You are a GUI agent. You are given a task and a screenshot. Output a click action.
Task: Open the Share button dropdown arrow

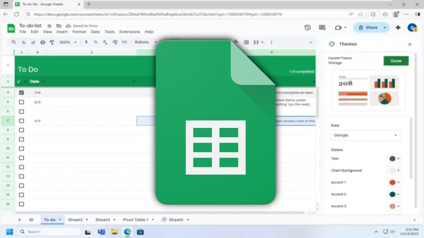point(385,28)
